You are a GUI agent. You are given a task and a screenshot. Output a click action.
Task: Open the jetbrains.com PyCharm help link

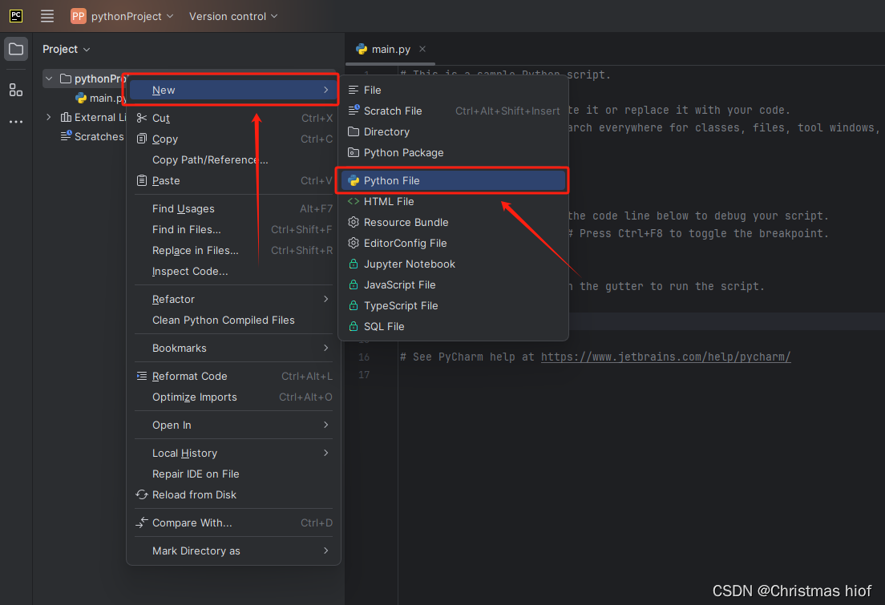pyautogui.click(x=665, y=357)
